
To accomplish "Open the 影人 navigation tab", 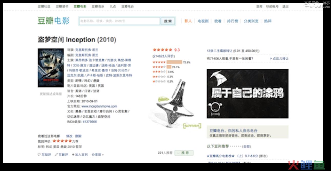I will click(x=188, y=21).
